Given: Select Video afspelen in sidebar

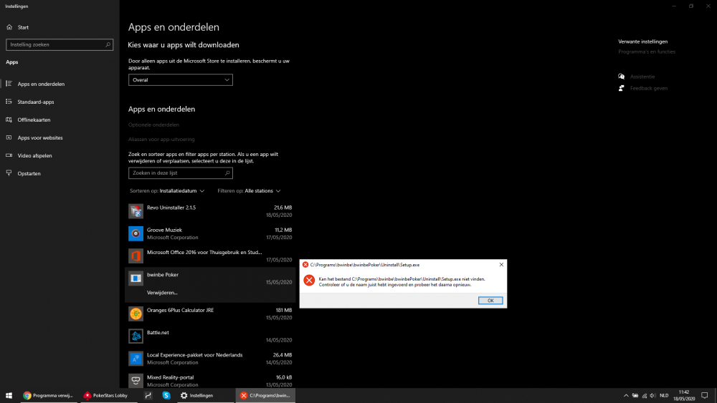Looking at the screenshot, I should click(x=34, y=155).
